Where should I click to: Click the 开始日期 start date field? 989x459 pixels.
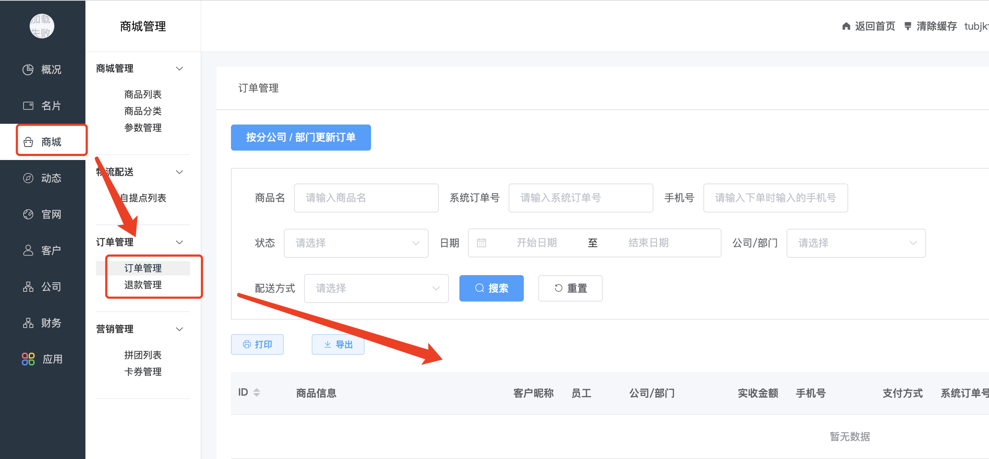pos(536,243)
